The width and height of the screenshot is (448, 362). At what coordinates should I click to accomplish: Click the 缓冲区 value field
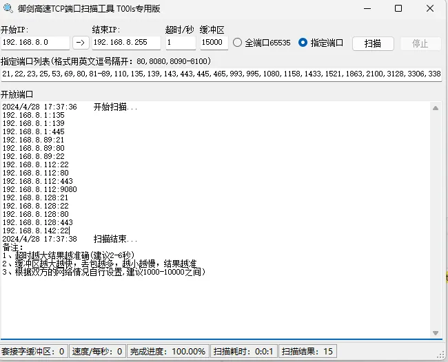[214, 43]
